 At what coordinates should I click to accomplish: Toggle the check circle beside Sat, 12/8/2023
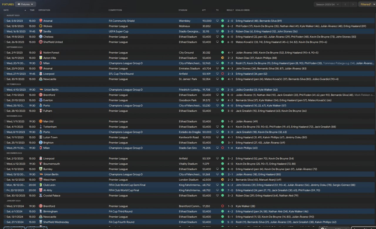click(x=5, y=26)
